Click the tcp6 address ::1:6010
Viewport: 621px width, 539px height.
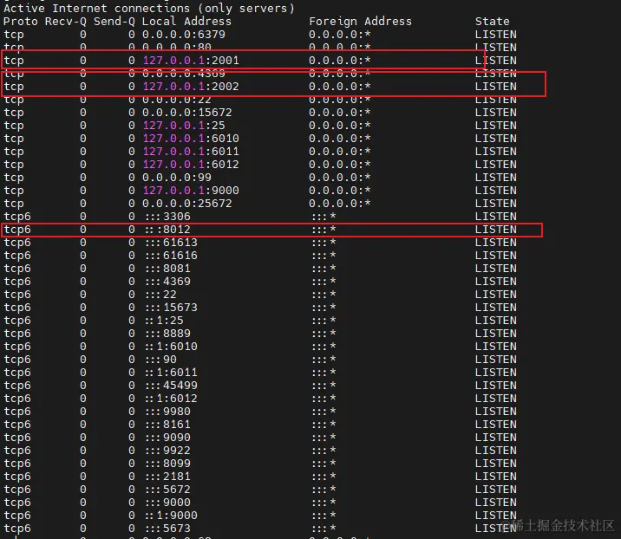click(171, 347)
